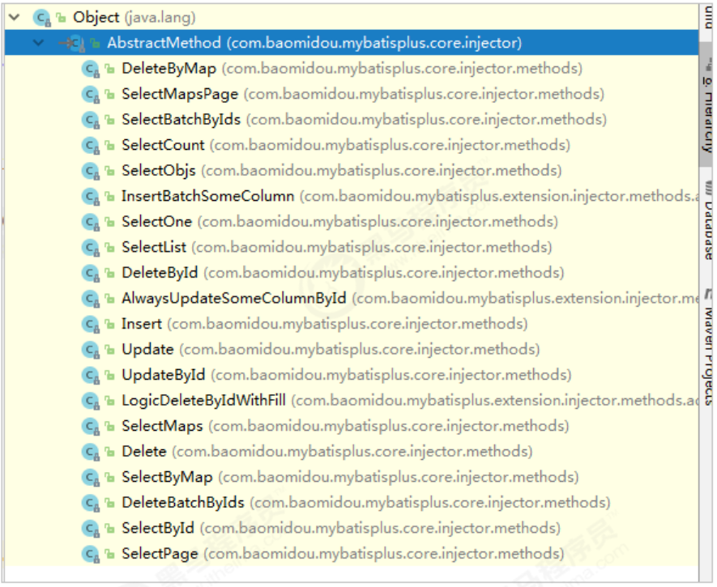Click the class icon beside DeleteByMap
This screenshot has width=717, height=587.
(89, 69)
